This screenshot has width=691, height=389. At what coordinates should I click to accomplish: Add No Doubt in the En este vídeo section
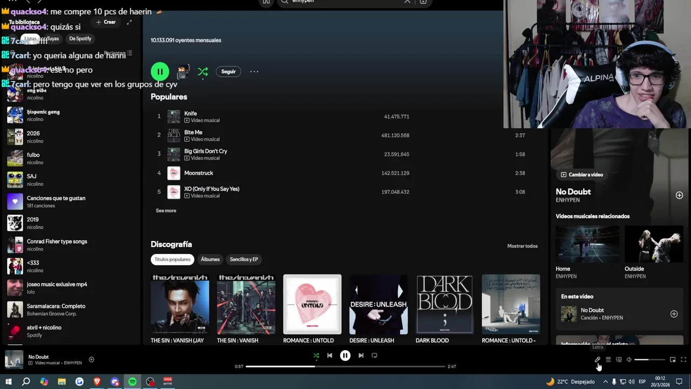[x=674, y=314]
